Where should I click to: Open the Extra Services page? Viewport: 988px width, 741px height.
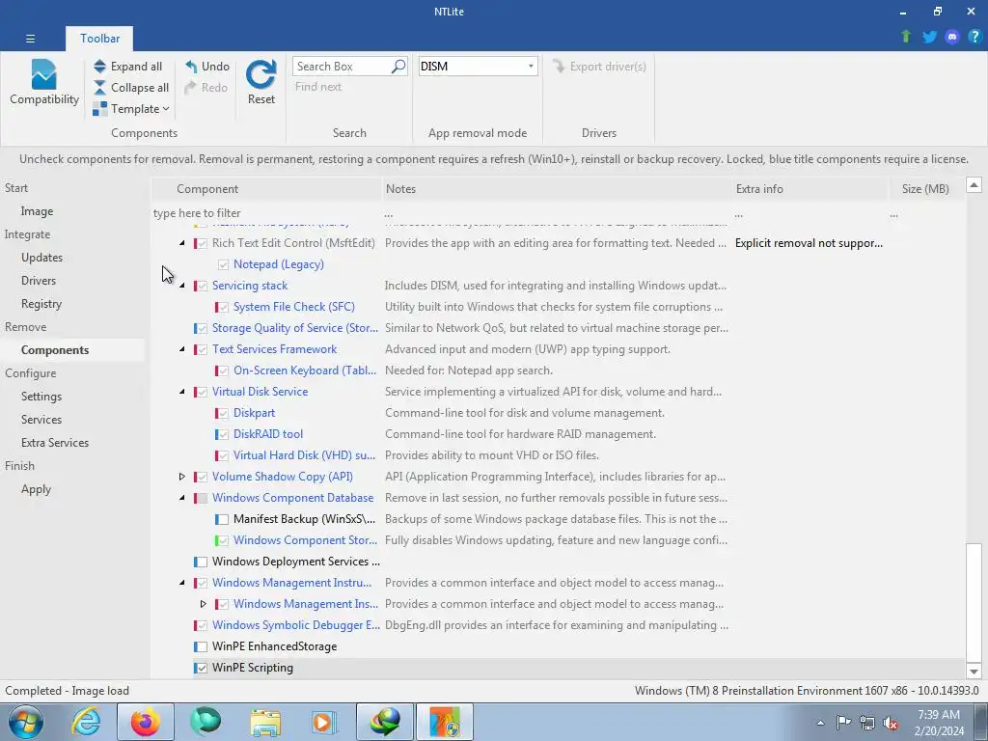tap(55, 443)
